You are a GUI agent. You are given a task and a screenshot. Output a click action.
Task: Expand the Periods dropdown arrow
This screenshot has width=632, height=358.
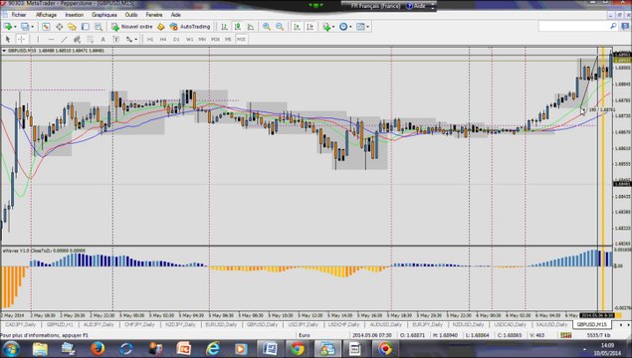point(350,27)
